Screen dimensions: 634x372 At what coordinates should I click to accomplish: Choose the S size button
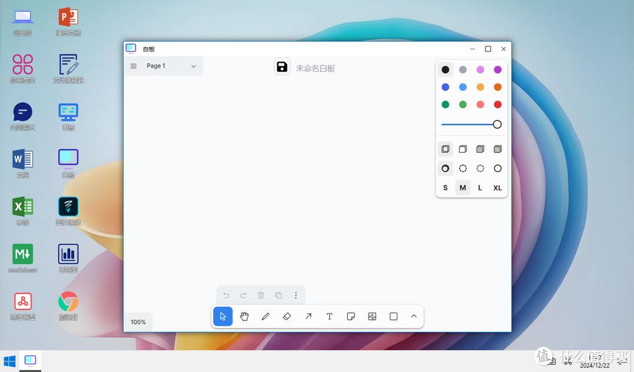click(446, 188)
